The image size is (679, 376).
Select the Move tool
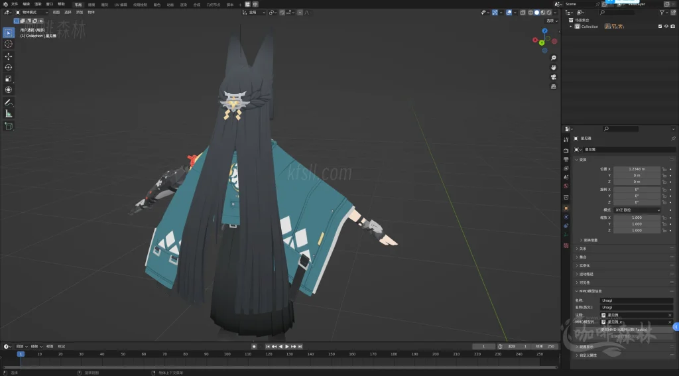pyautogui.click(x=8, y=56)
